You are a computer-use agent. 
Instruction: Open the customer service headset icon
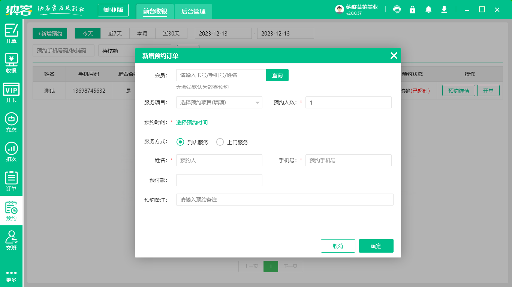(x=397, y=10)
